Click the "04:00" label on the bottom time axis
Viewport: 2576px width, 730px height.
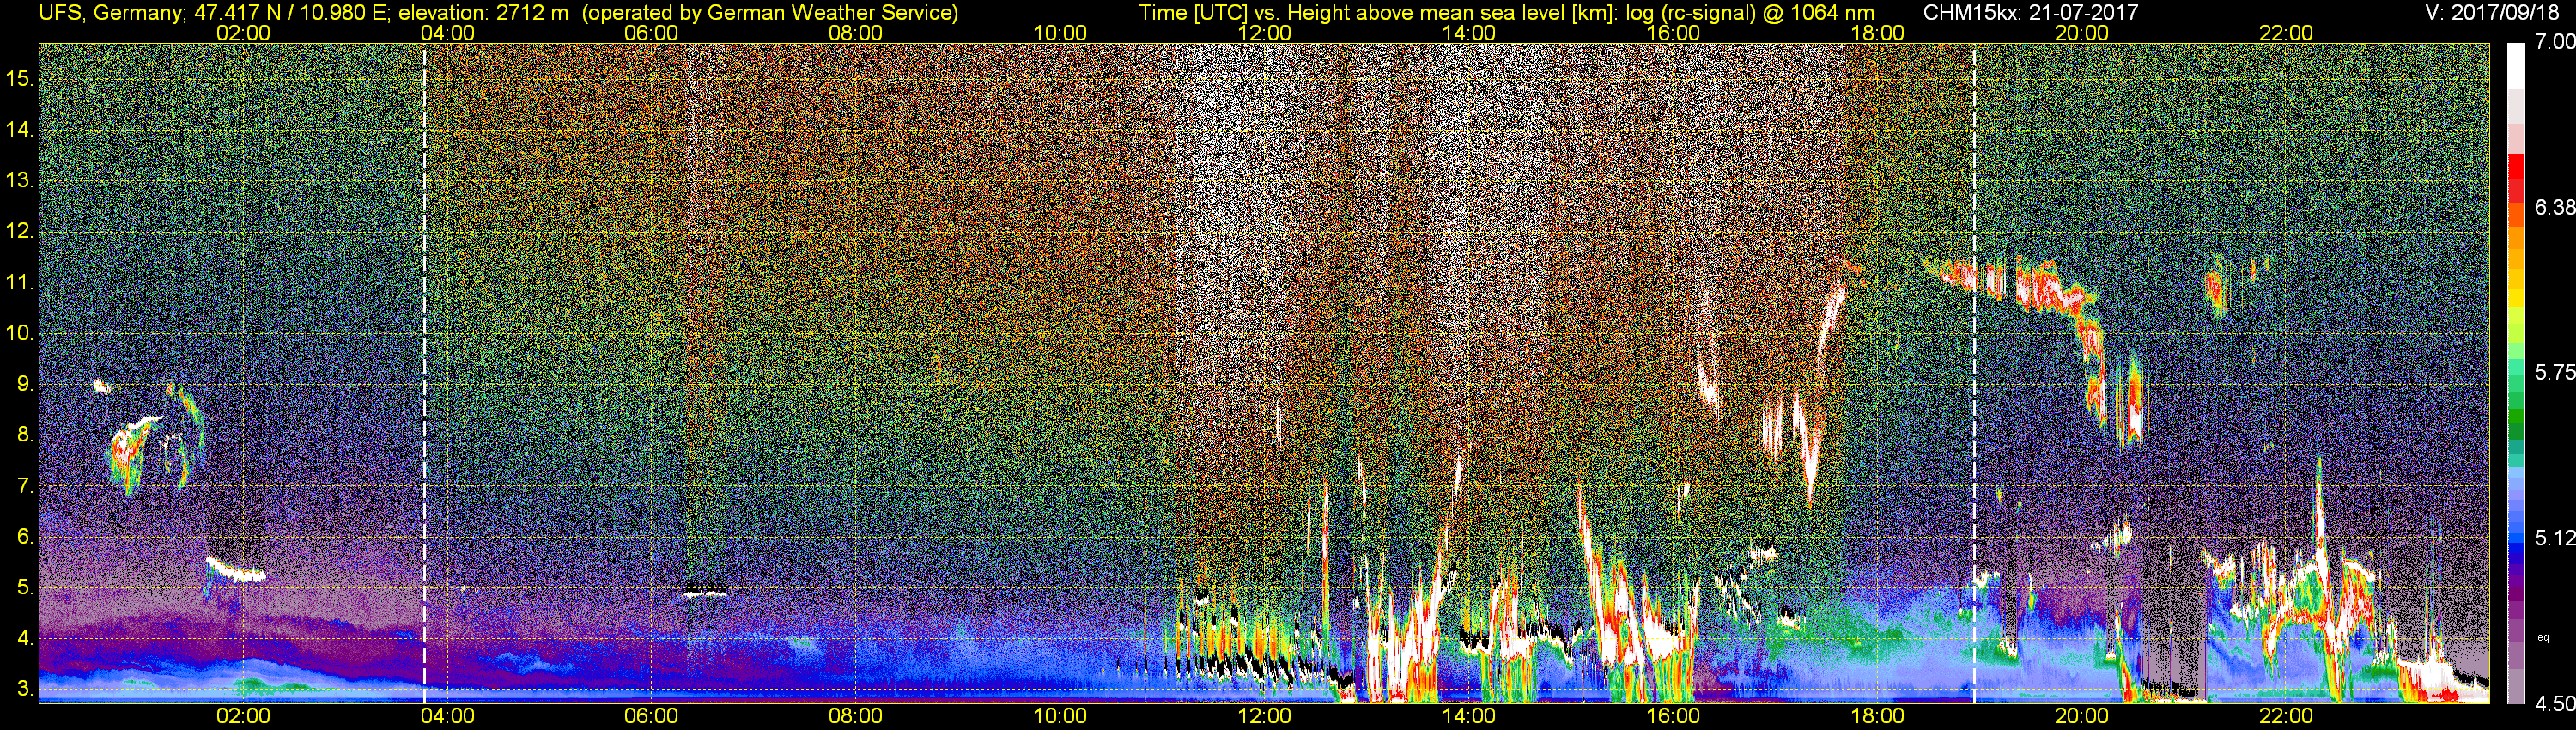coord(448,716)
